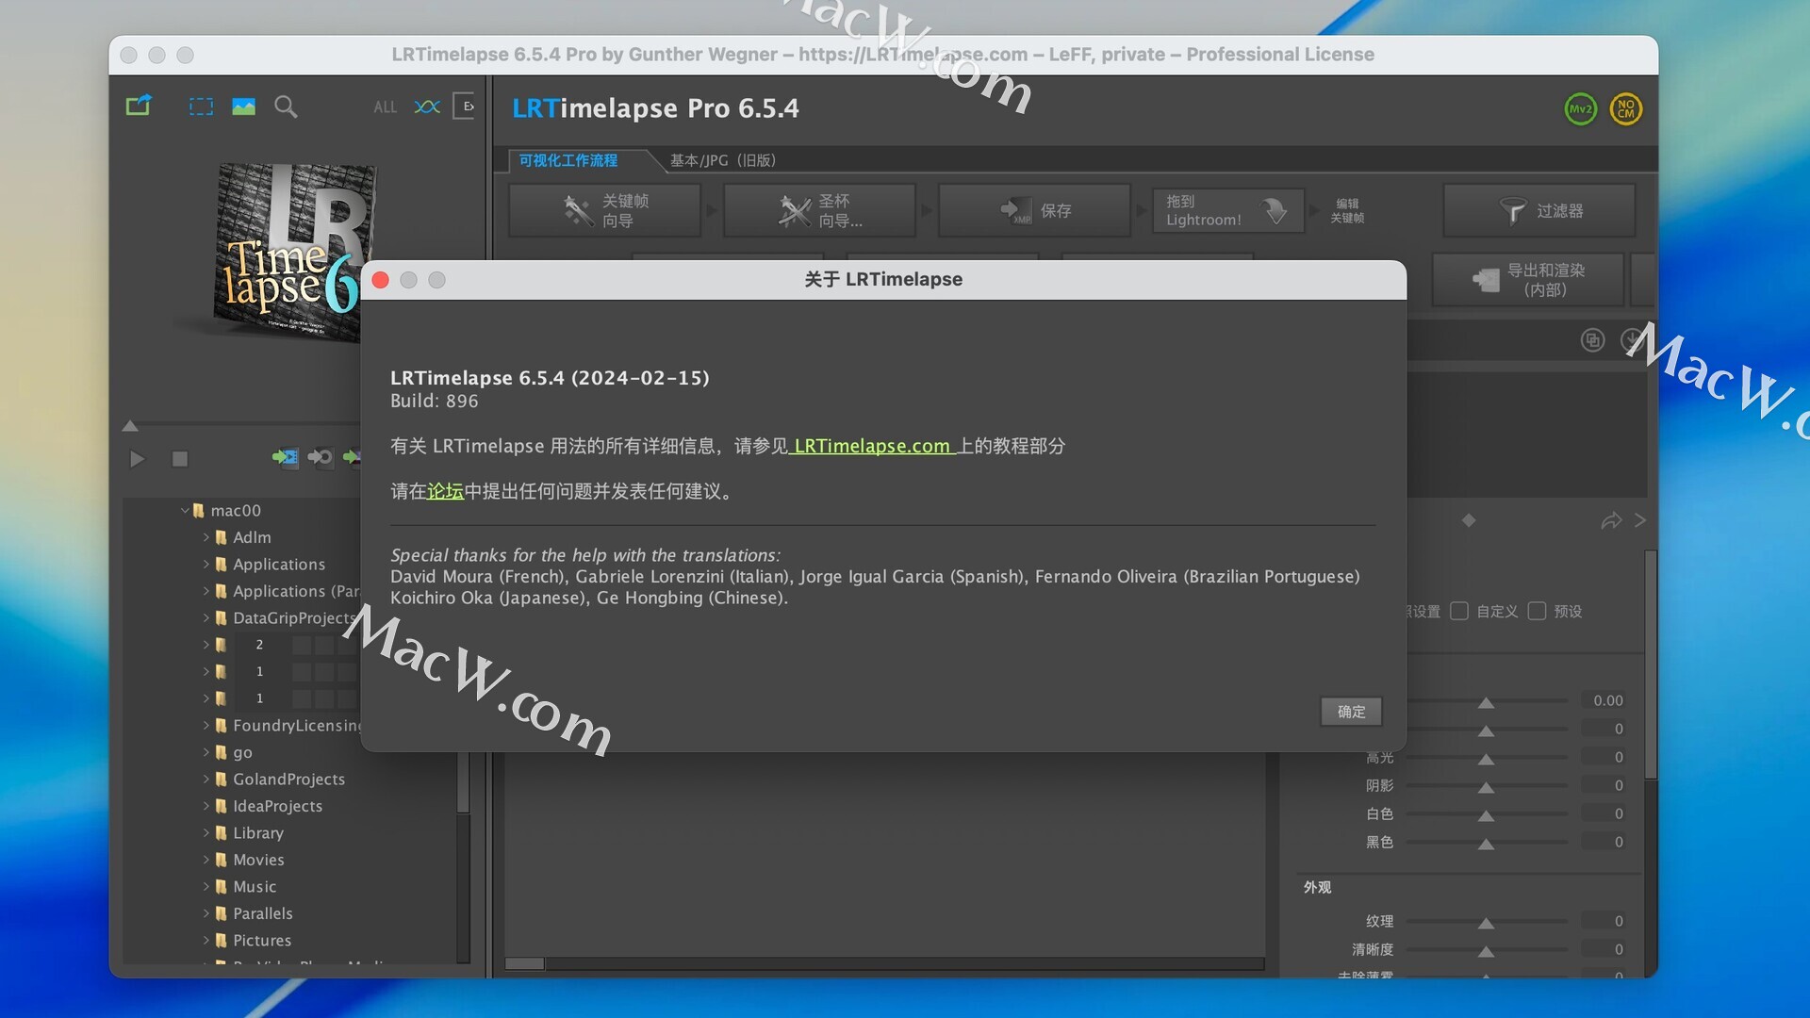Click the 高光 slider handle

(1486, 759)
